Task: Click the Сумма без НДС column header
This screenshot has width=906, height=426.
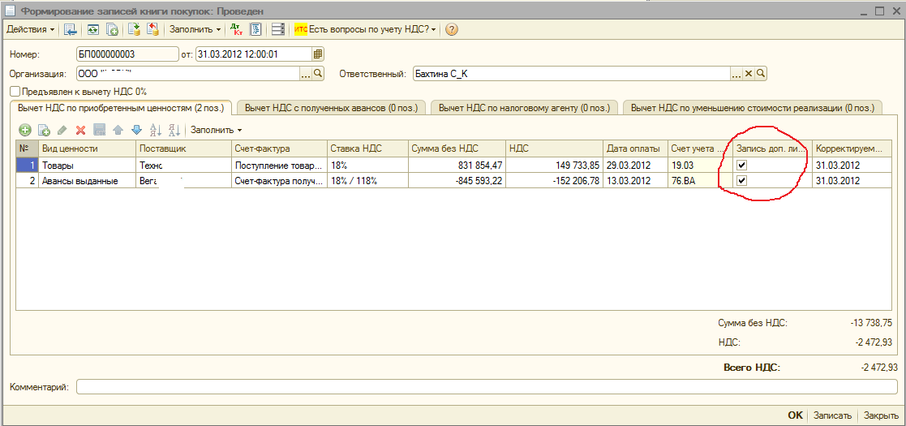Action: tap(457, 149)
